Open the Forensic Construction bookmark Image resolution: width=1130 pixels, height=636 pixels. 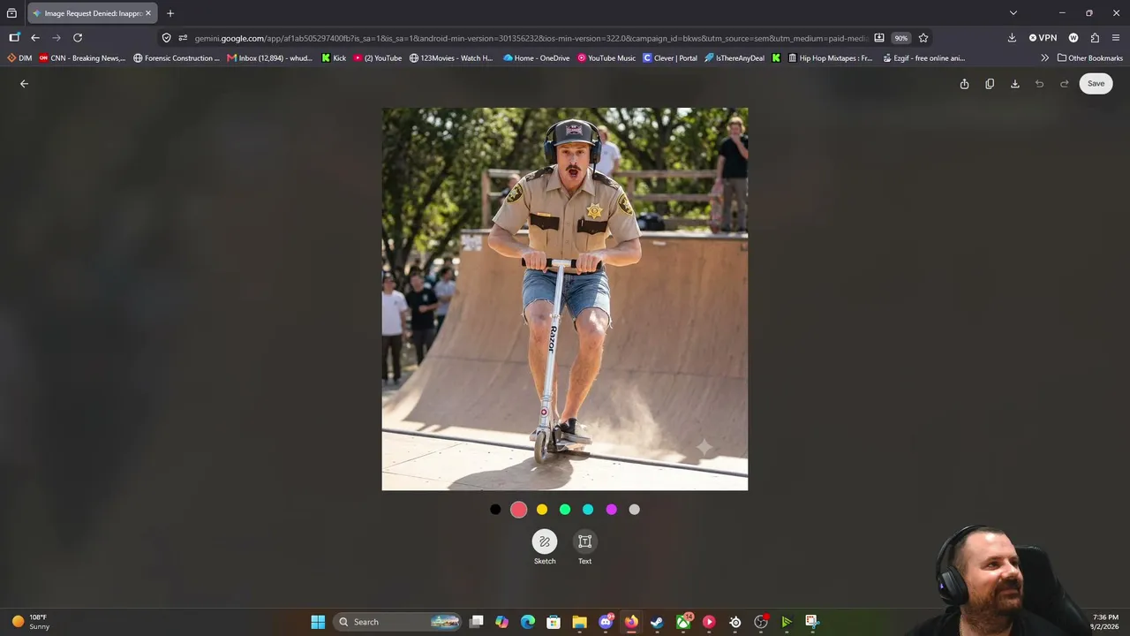177,58
